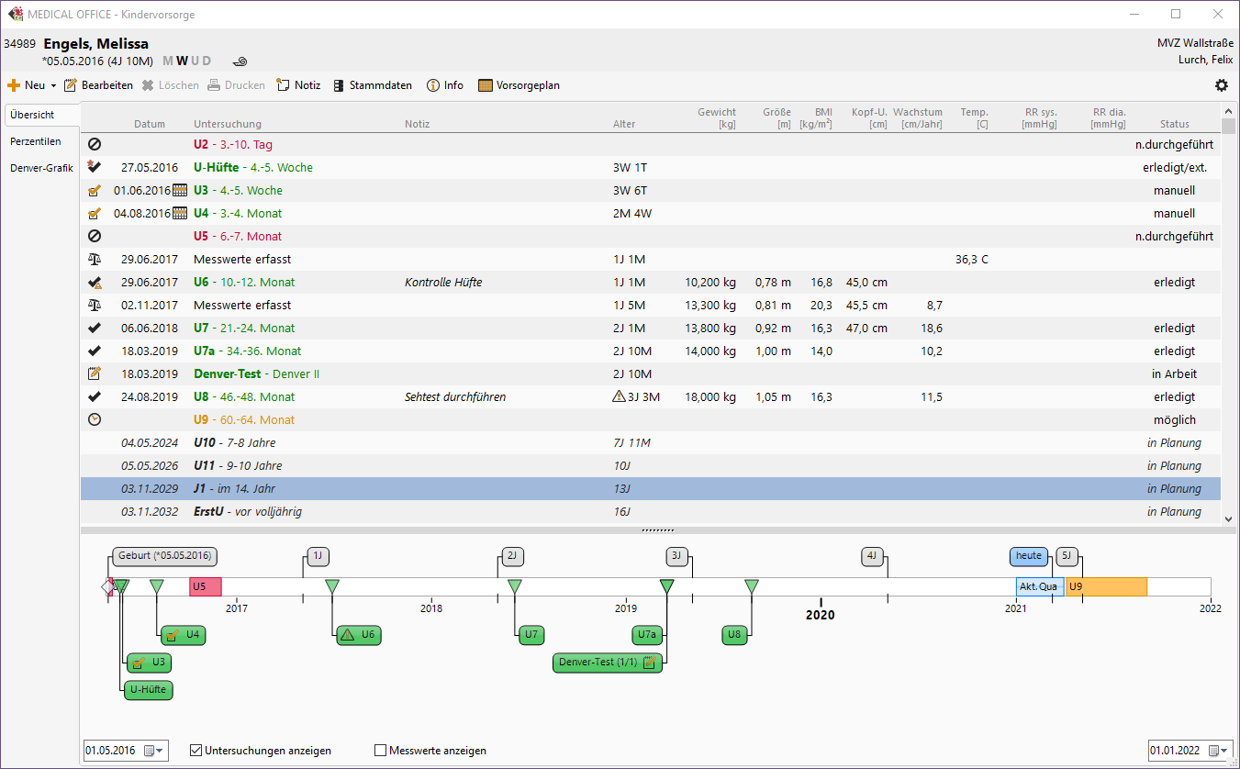Select the U10 - 7-8 Jahre row

click(651, 443)
